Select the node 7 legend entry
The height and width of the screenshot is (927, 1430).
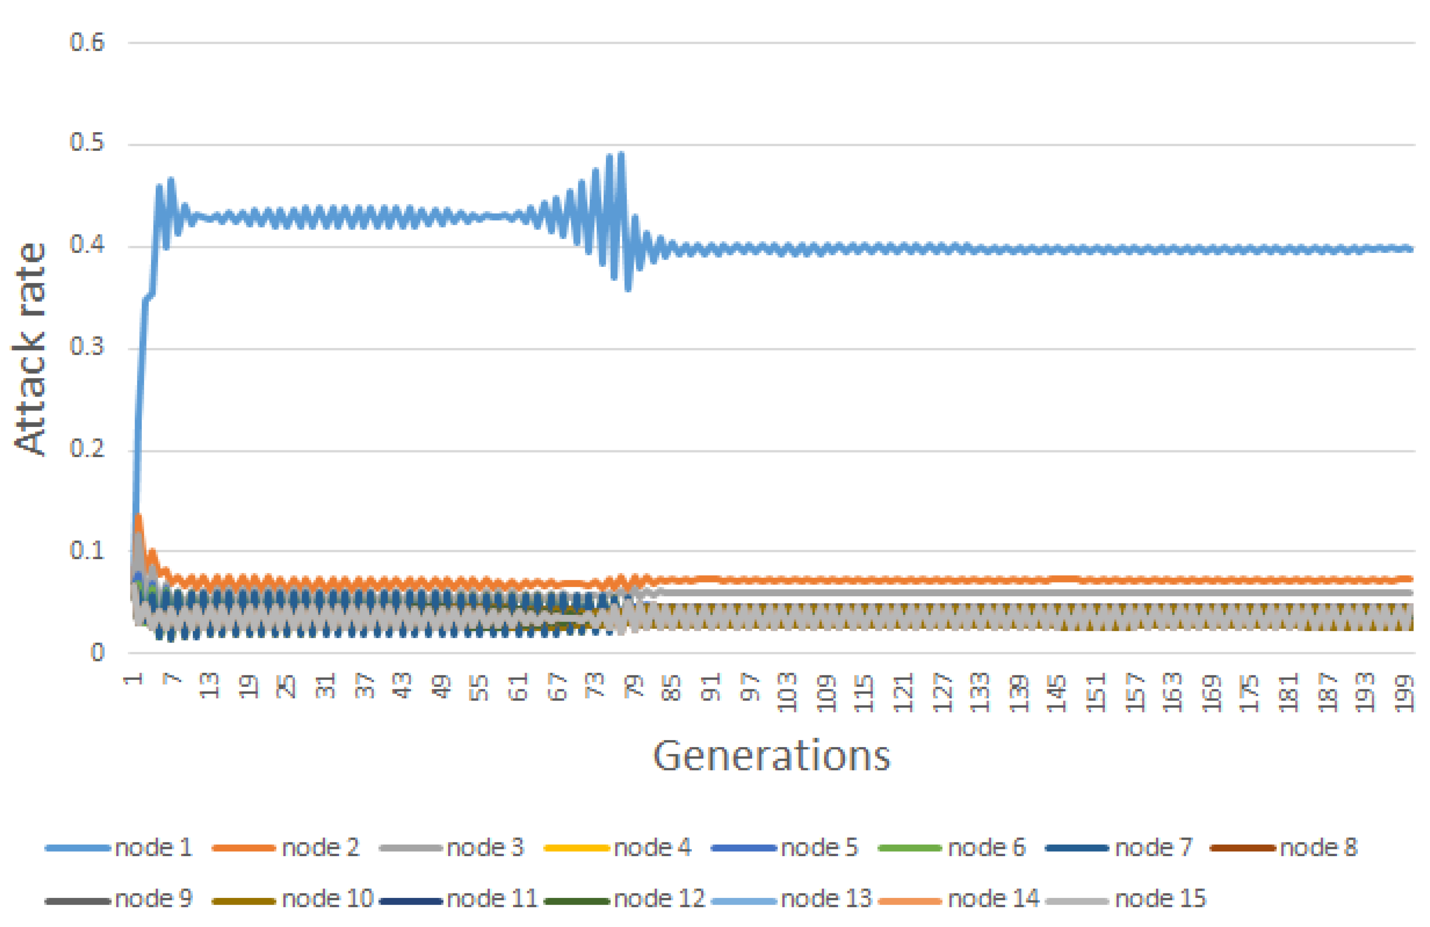pyautogui.click(x=1154, y=848)
